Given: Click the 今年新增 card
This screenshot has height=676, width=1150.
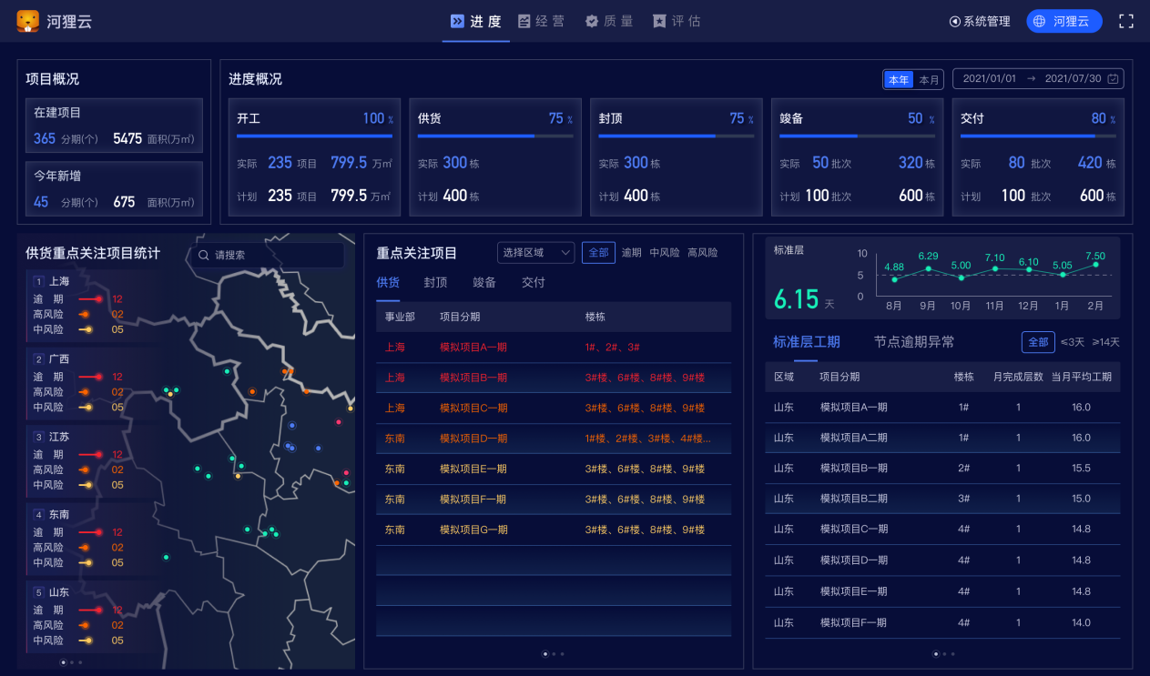Looking at the screenshot, I should coord(114,188).
